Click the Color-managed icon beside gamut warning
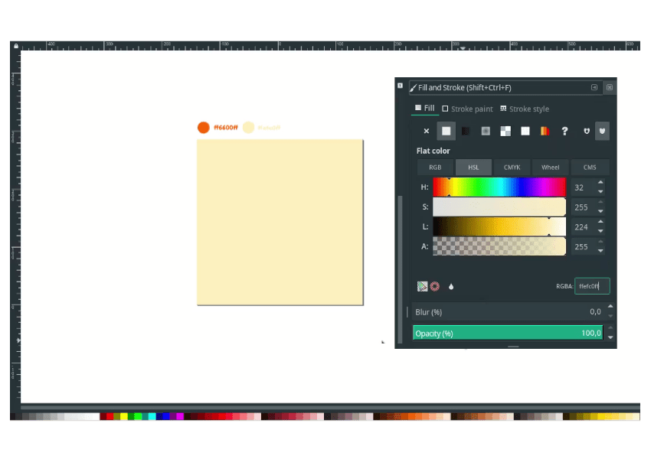 [422, 286]
